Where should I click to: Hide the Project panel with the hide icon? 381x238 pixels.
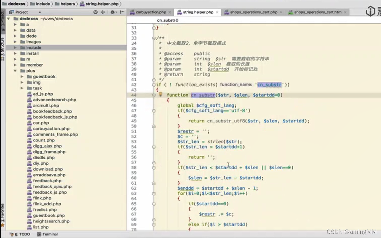click(122, 12)
